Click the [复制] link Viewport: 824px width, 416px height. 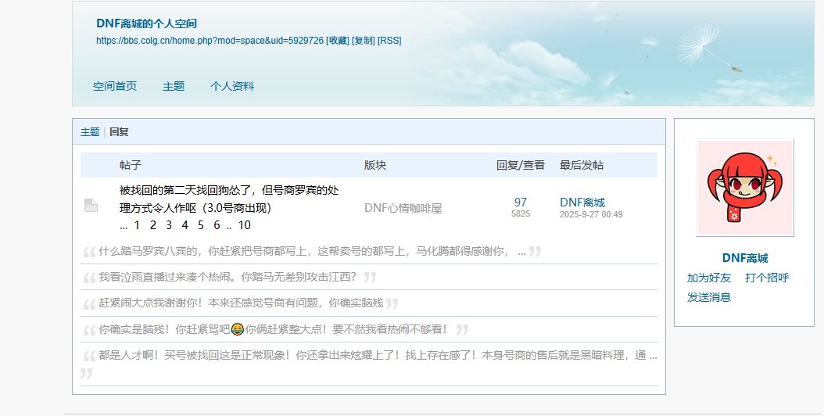click(x=364, y=41)
